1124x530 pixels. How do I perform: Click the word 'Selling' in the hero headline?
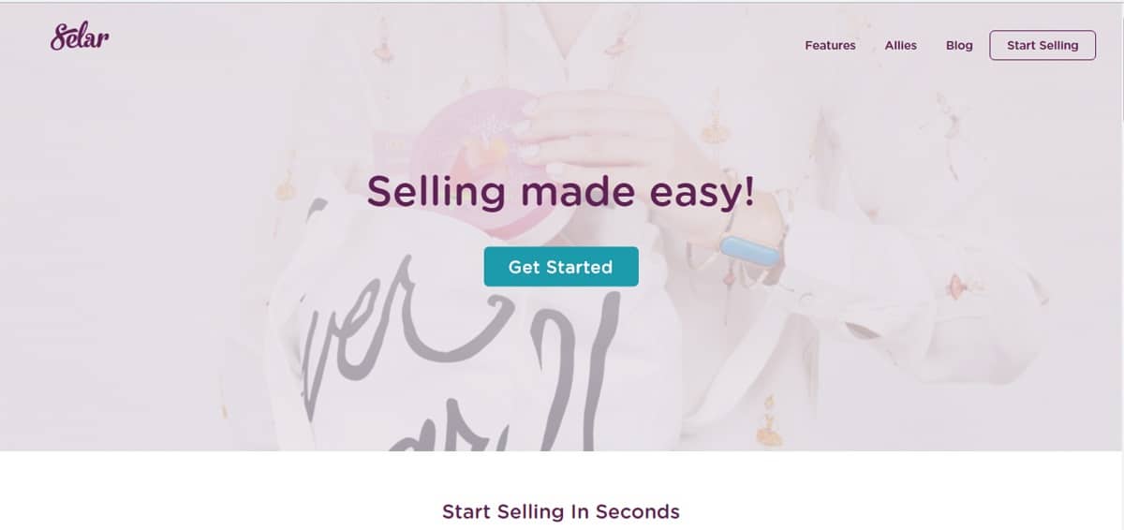pyautogui.click(x=436, y=193)
